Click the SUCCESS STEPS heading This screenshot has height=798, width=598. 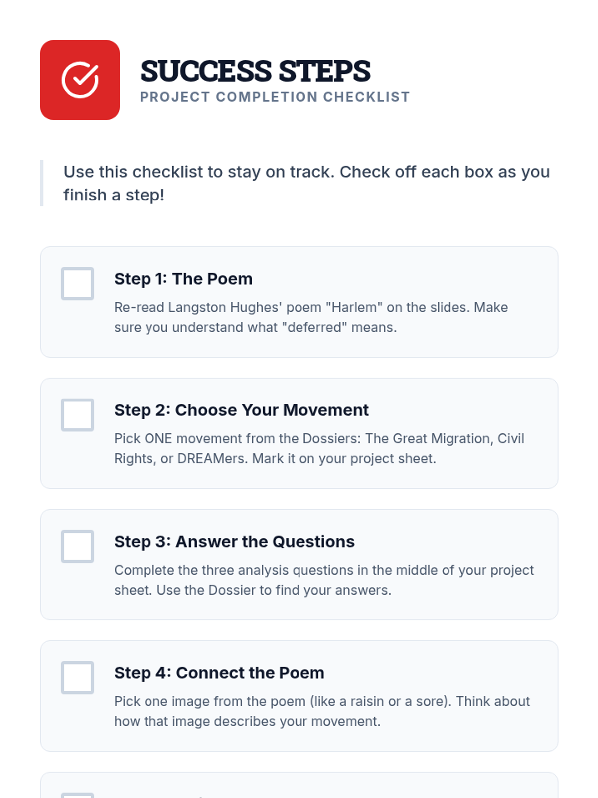(255, 71)
